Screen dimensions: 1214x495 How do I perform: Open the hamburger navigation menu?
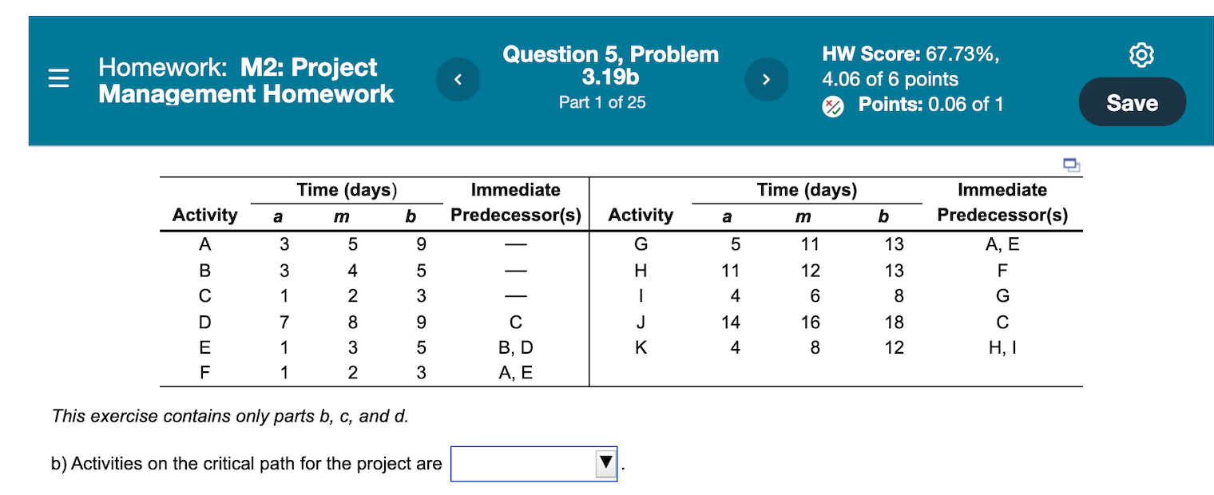point(58,78)
